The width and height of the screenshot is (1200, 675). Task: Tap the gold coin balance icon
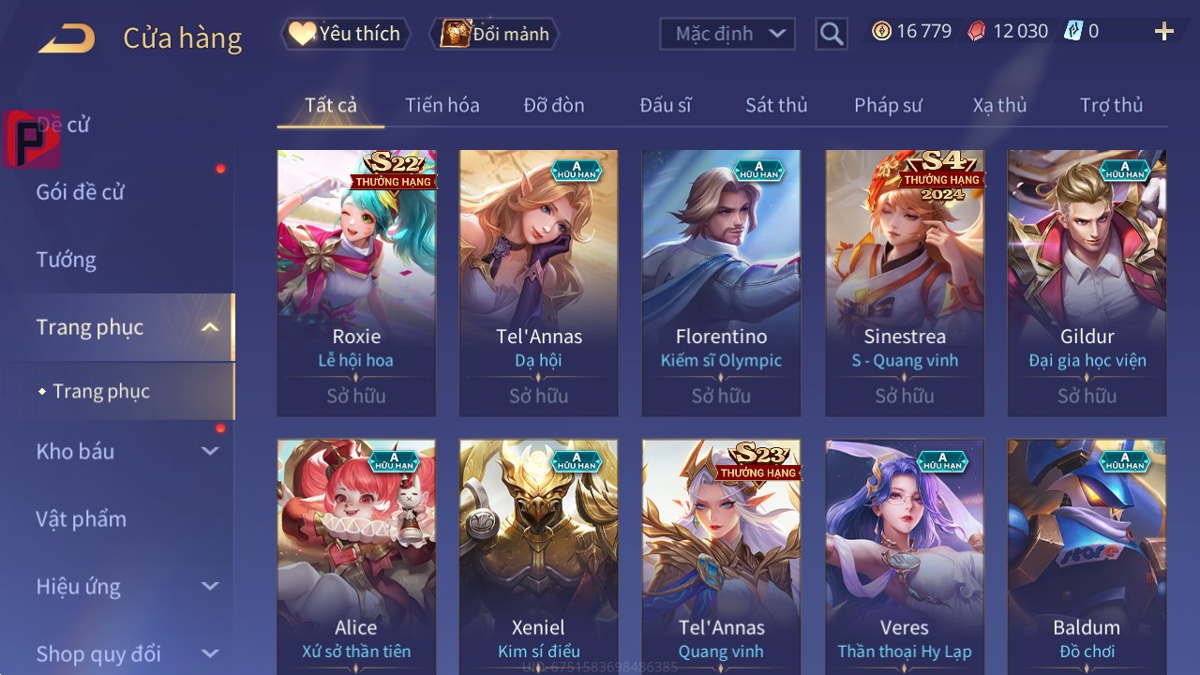(x=881, y=31)
